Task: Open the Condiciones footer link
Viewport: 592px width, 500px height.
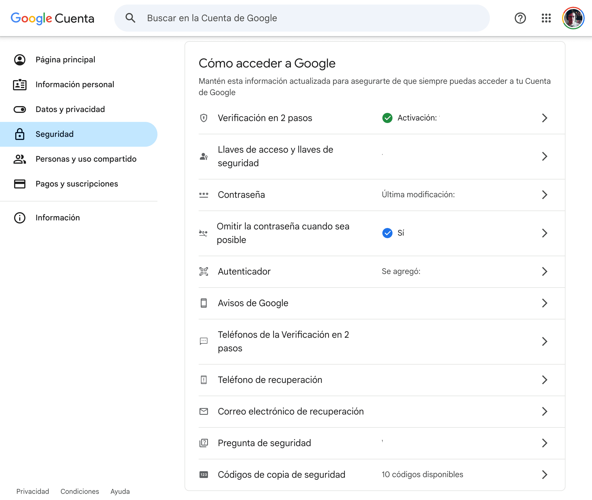Action: [80, 491]
